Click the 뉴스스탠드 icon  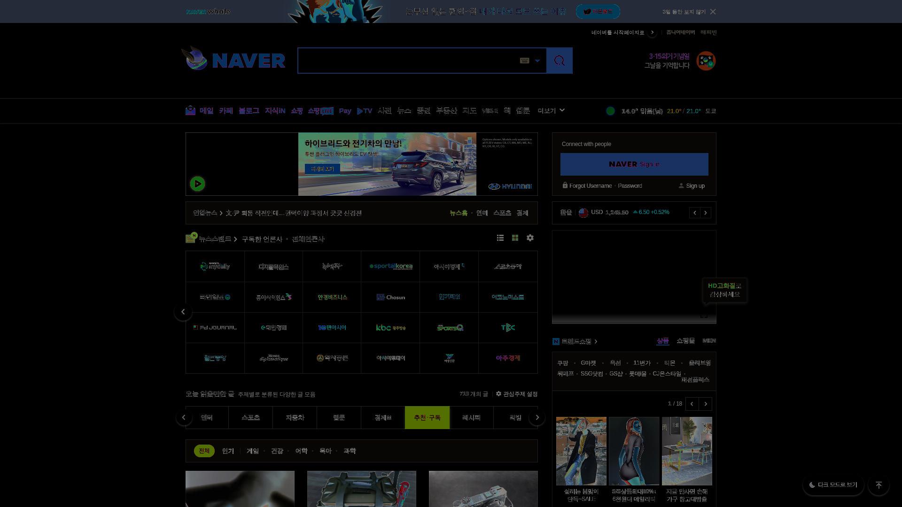[x=191, y=238]
